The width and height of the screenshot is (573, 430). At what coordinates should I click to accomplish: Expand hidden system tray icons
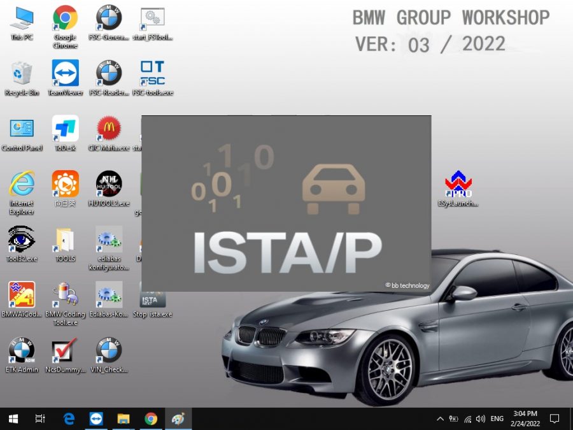(x=440, y=419)
